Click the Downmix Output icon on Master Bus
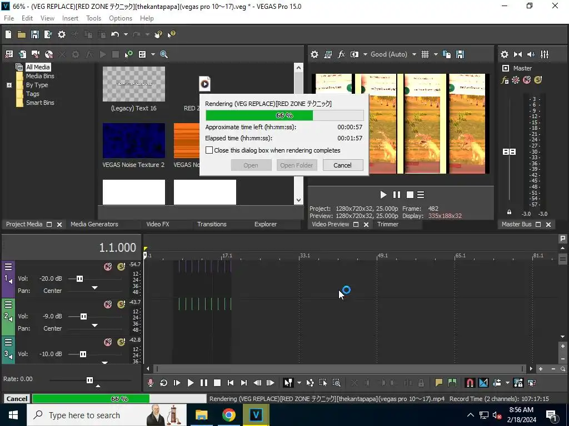Screen dimensions: 569x426 point(518,54)
